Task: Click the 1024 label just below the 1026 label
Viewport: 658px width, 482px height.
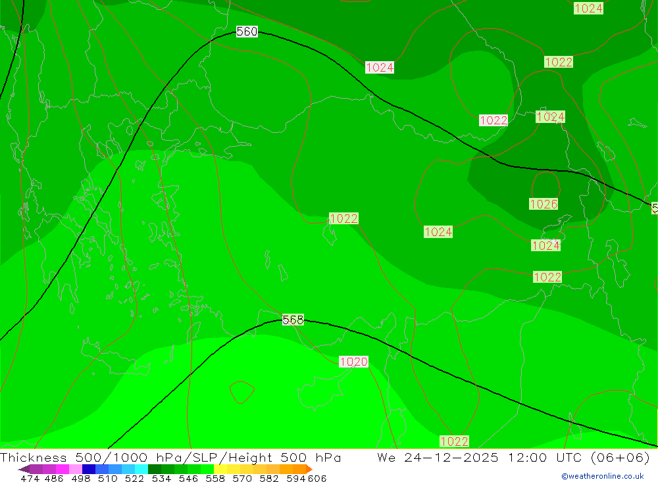Action: [x=545, y=245]
